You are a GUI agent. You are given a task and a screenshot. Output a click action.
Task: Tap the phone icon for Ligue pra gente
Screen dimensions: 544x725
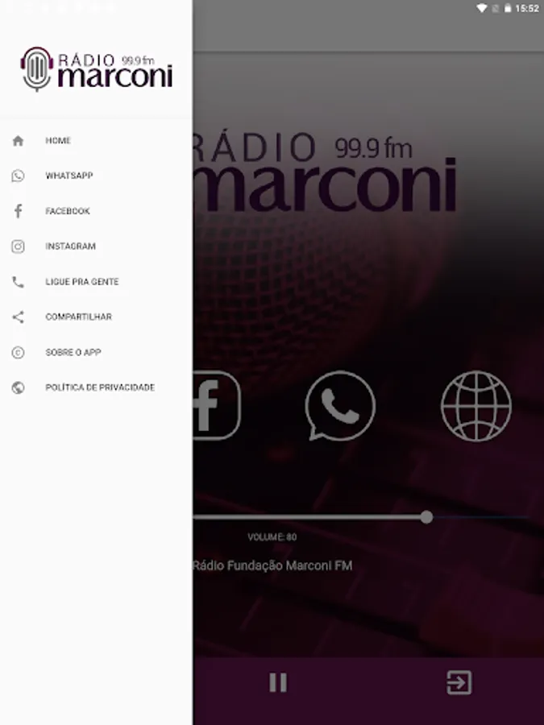click(x=18, y=282)
